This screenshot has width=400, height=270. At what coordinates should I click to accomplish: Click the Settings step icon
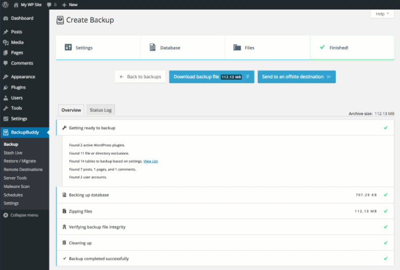click(x=68, y=47)
